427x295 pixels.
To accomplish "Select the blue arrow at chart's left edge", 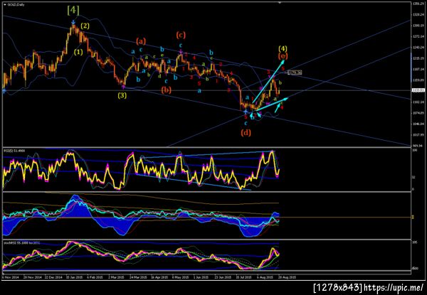I will coord(4,92).
